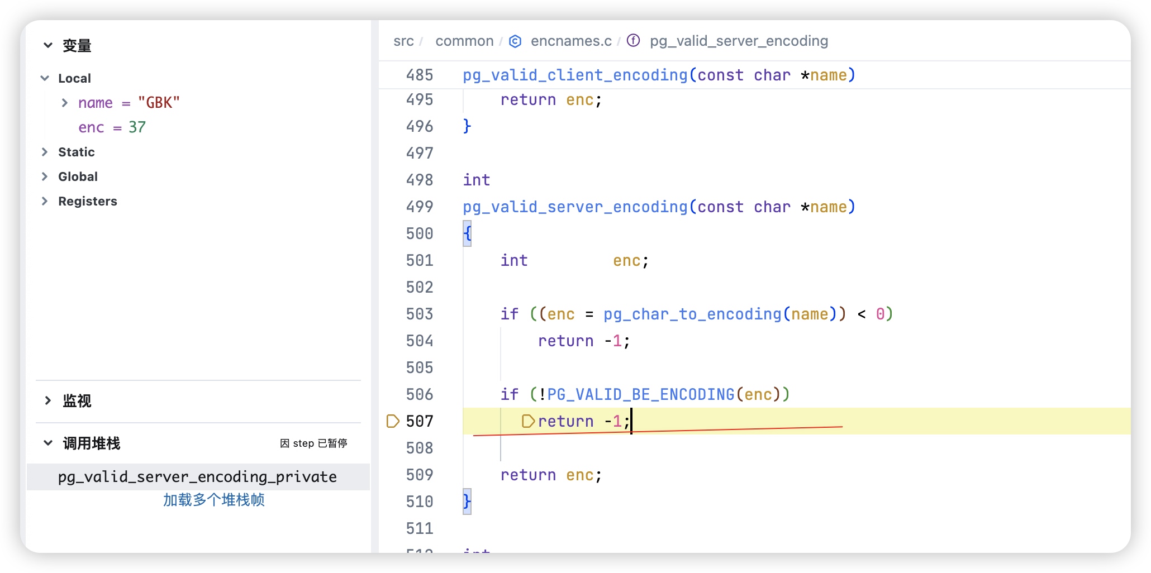Click line number 503 in gutter
This screenshot has height=573, width=1151.
coord(420,314)
